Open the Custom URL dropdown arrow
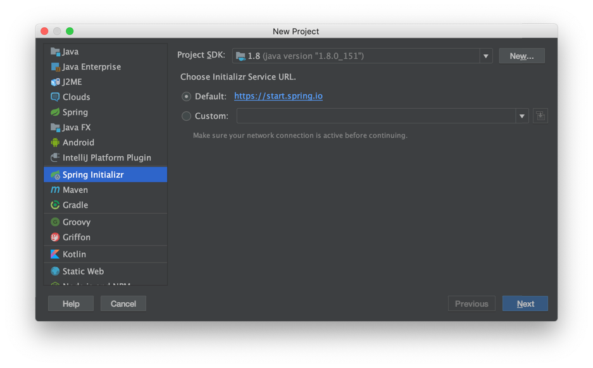The width and height of the screenshot is (593, 368). [x=521, y=116]
